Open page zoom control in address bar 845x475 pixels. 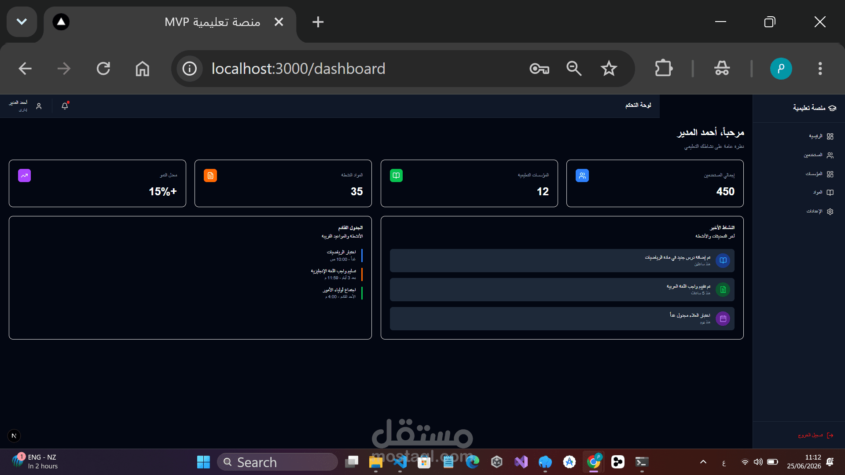pyautogui.click(x=574, y=69)
